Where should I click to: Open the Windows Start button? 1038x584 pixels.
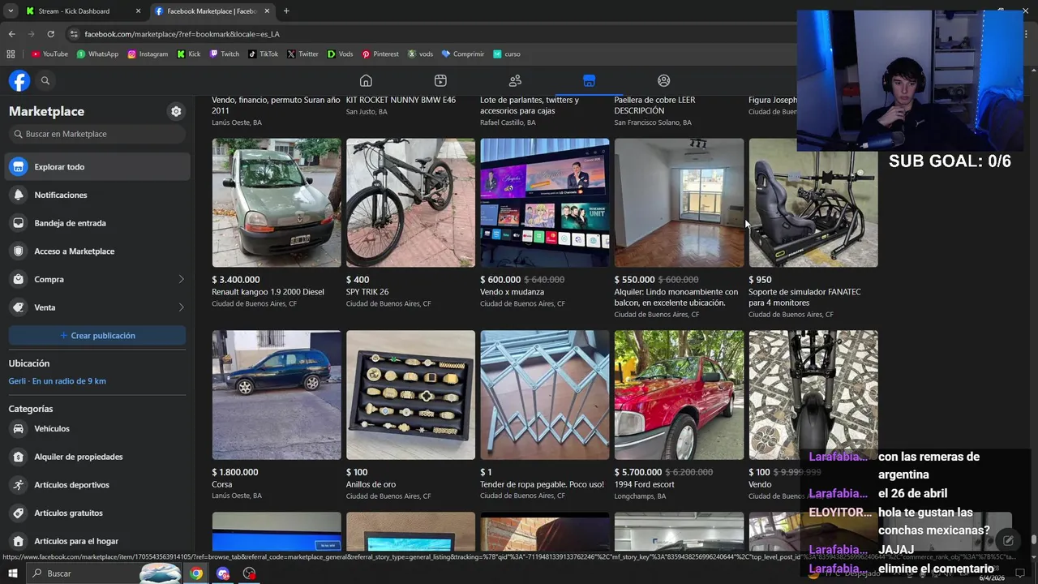pos(14,573)
